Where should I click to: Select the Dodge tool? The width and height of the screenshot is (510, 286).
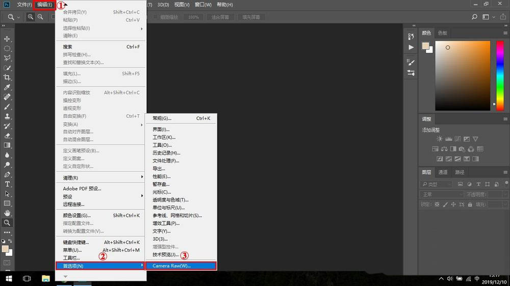7,165
